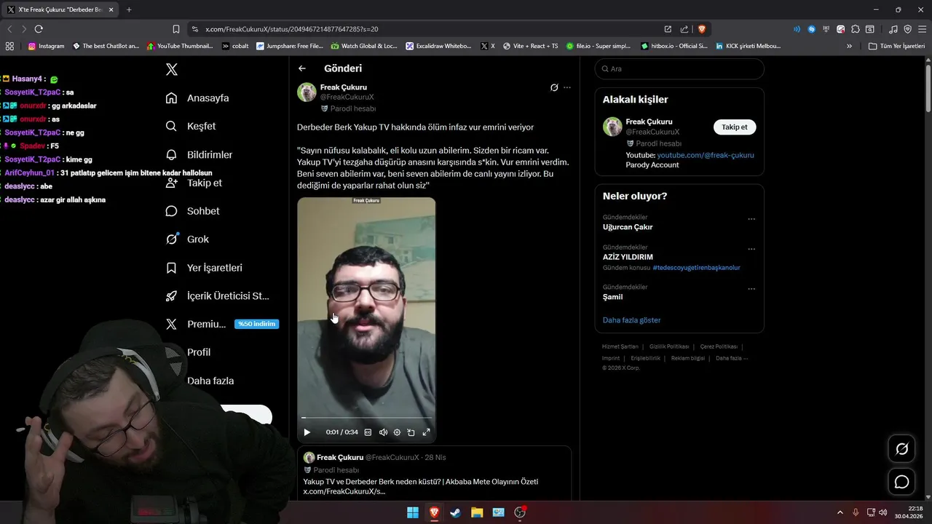The height and width of the screenshot is (524, 932).
Task: Seek on the video progress bar
Action: pyautogui.click(x=366, y=418)
